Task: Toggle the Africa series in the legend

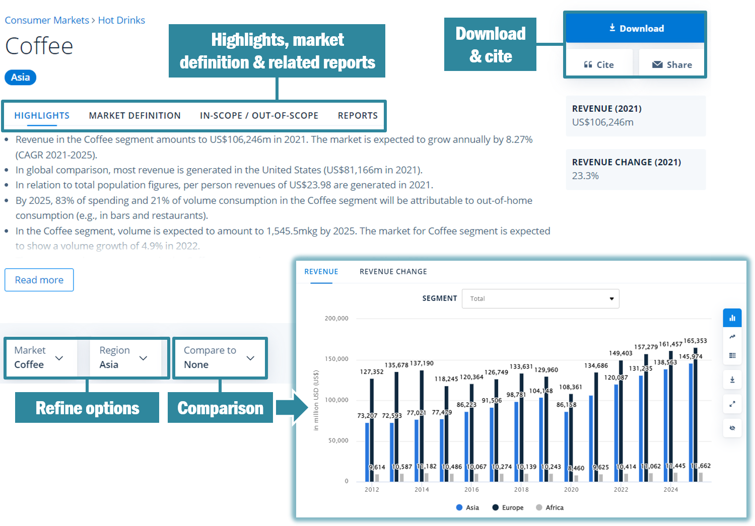Action: tap(549, 507)
